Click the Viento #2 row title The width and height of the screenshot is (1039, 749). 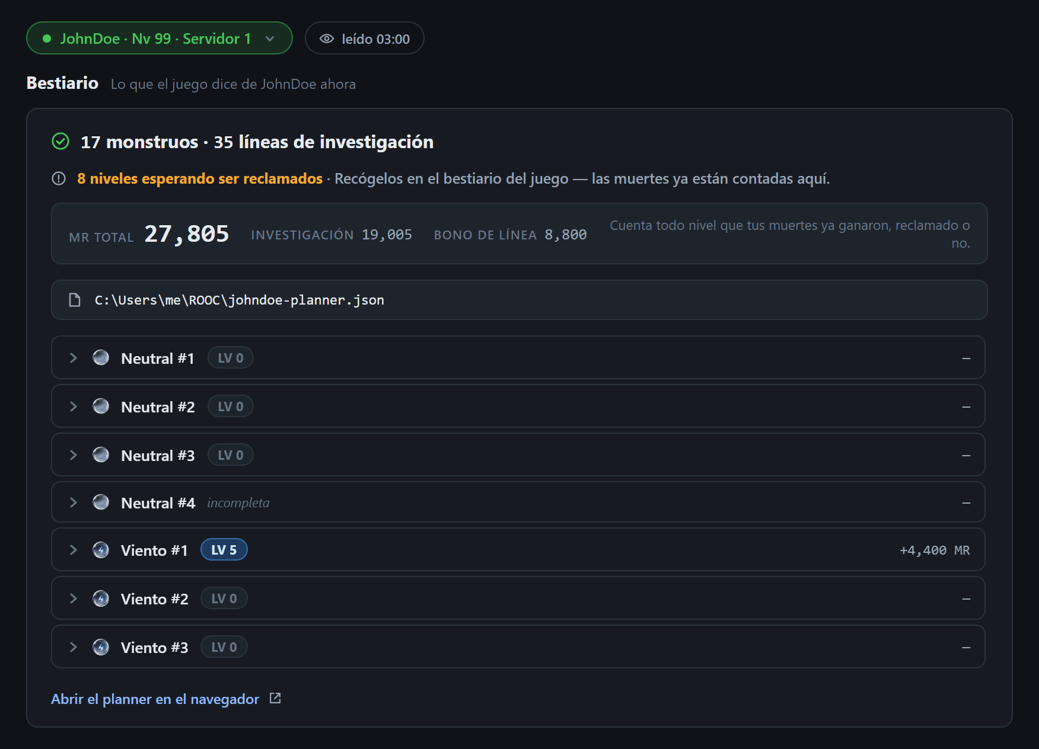pyautogui.click(x=154, y=599)
